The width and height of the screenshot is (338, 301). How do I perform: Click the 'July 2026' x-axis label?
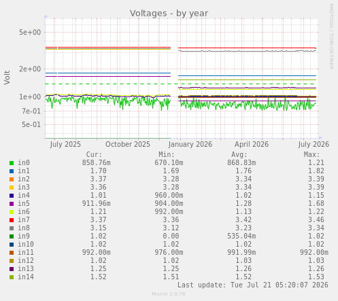click(x=314, y=145)
